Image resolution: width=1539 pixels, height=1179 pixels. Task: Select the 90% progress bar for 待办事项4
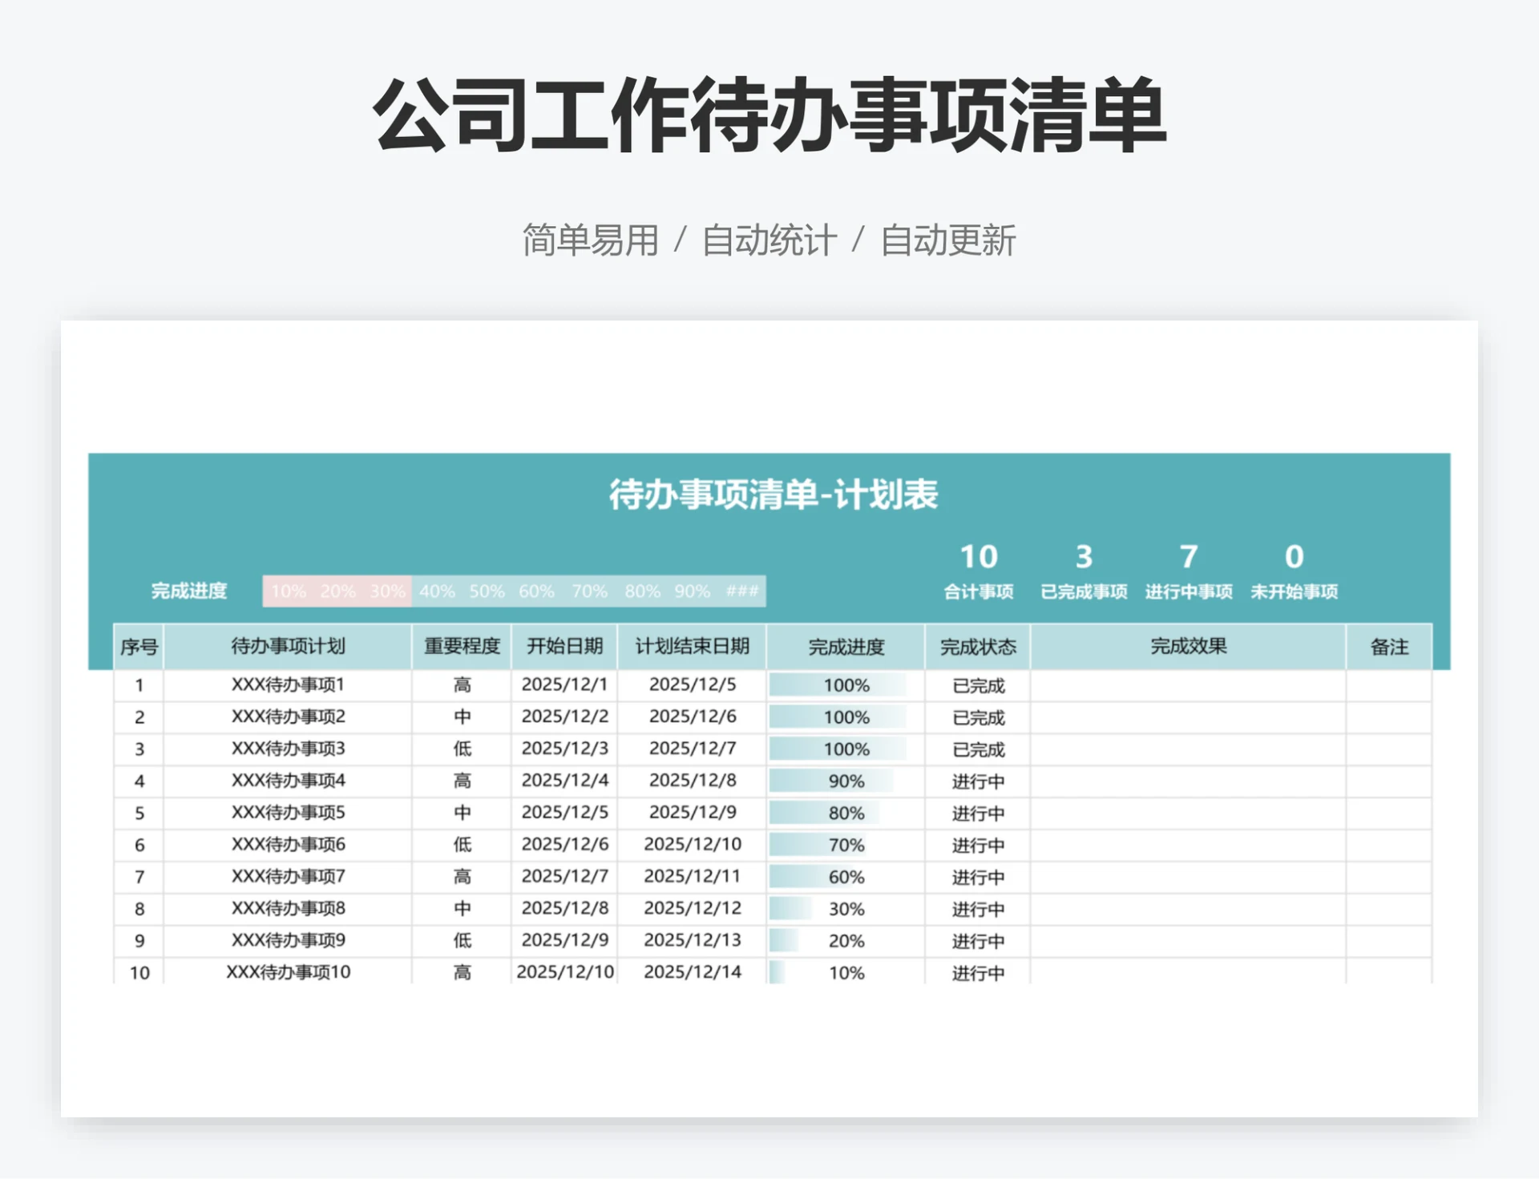[838, 781]
